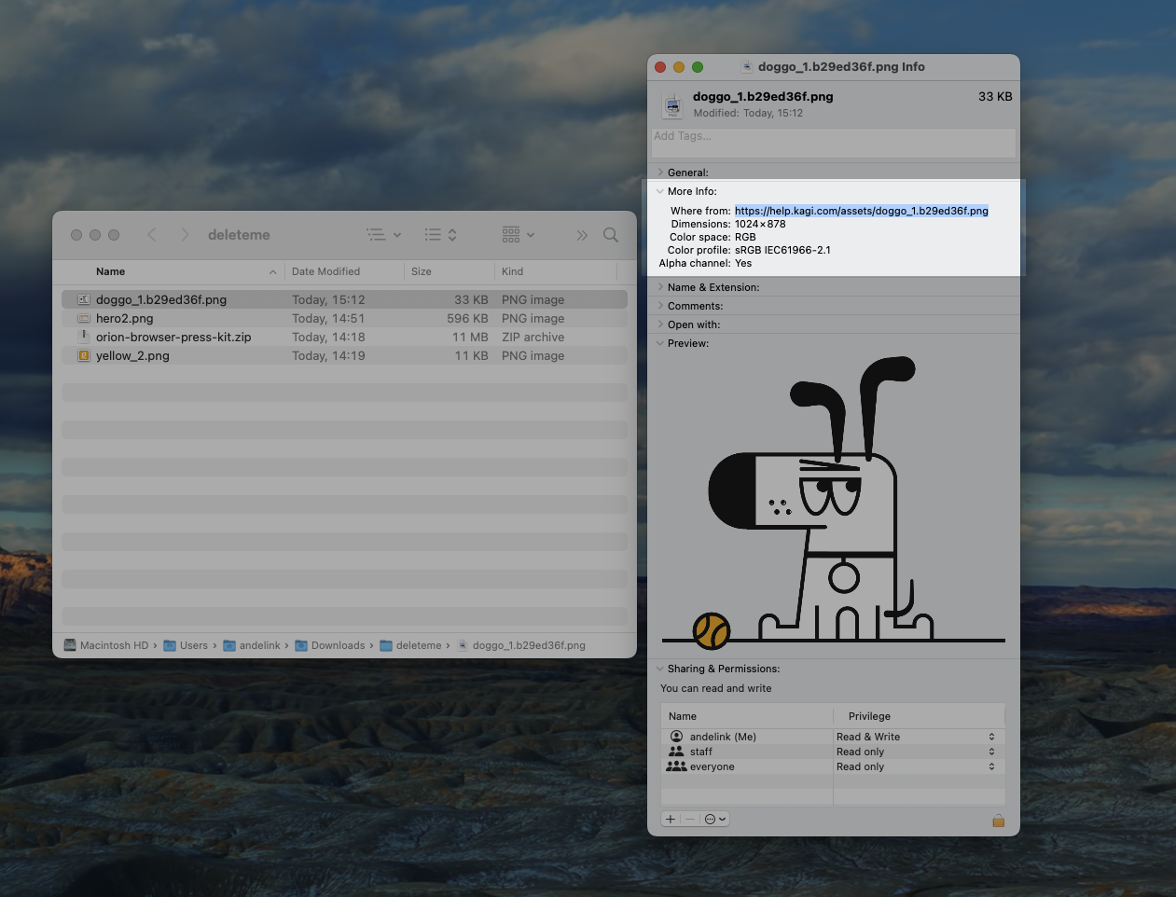Viewport: 1176px width, 897px height.
Task: Click the Finder back arrow
Action: pyautogui.click(x=152, y=235)
